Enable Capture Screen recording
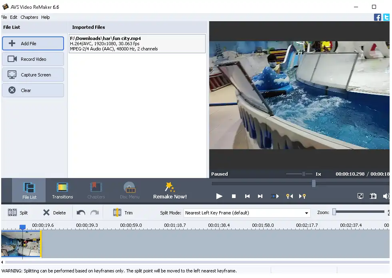Screen dimensions: 392x278 point(33,74)
